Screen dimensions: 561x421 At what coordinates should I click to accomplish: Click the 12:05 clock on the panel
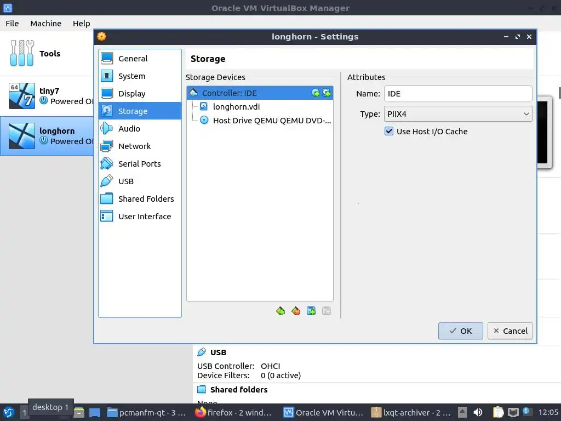(548, 412)
